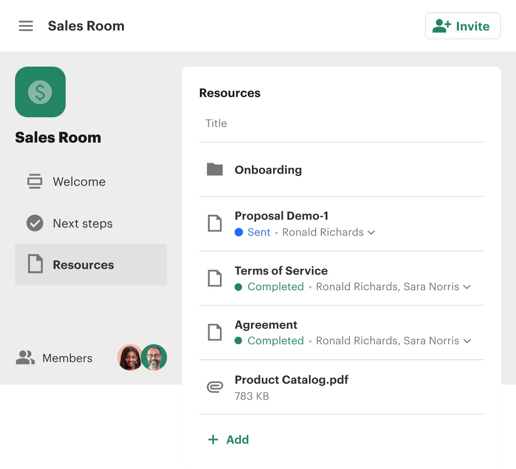This screenshot has width=516, height=469.
Task: Click the green dollar Sales Room logo
Action: pos(40,92)
